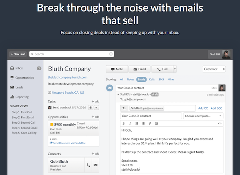Open the thebluthcompany.tumblr.com link
240x175 pixels.
pyautogui.click(x=68, y=77)
